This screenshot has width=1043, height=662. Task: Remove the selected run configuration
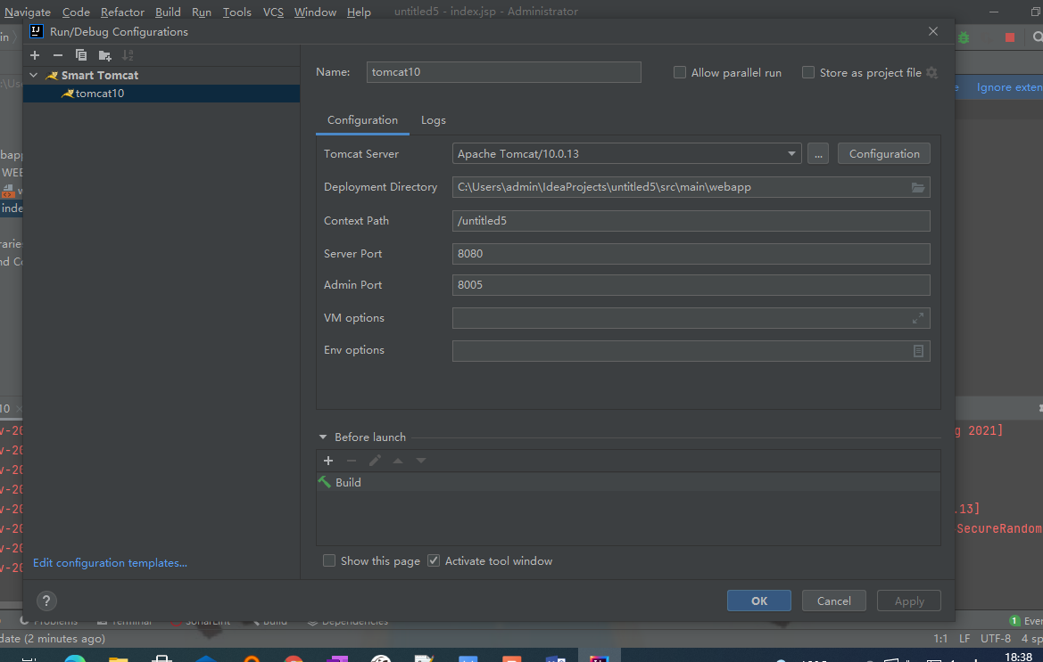[x=58, y=55]
